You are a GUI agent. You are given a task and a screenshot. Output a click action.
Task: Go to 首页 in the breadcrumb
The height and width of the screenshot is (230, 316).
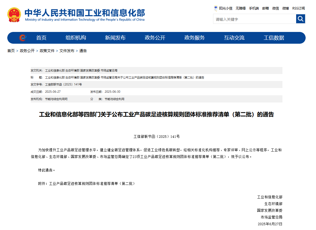click(x=11, y=51)
